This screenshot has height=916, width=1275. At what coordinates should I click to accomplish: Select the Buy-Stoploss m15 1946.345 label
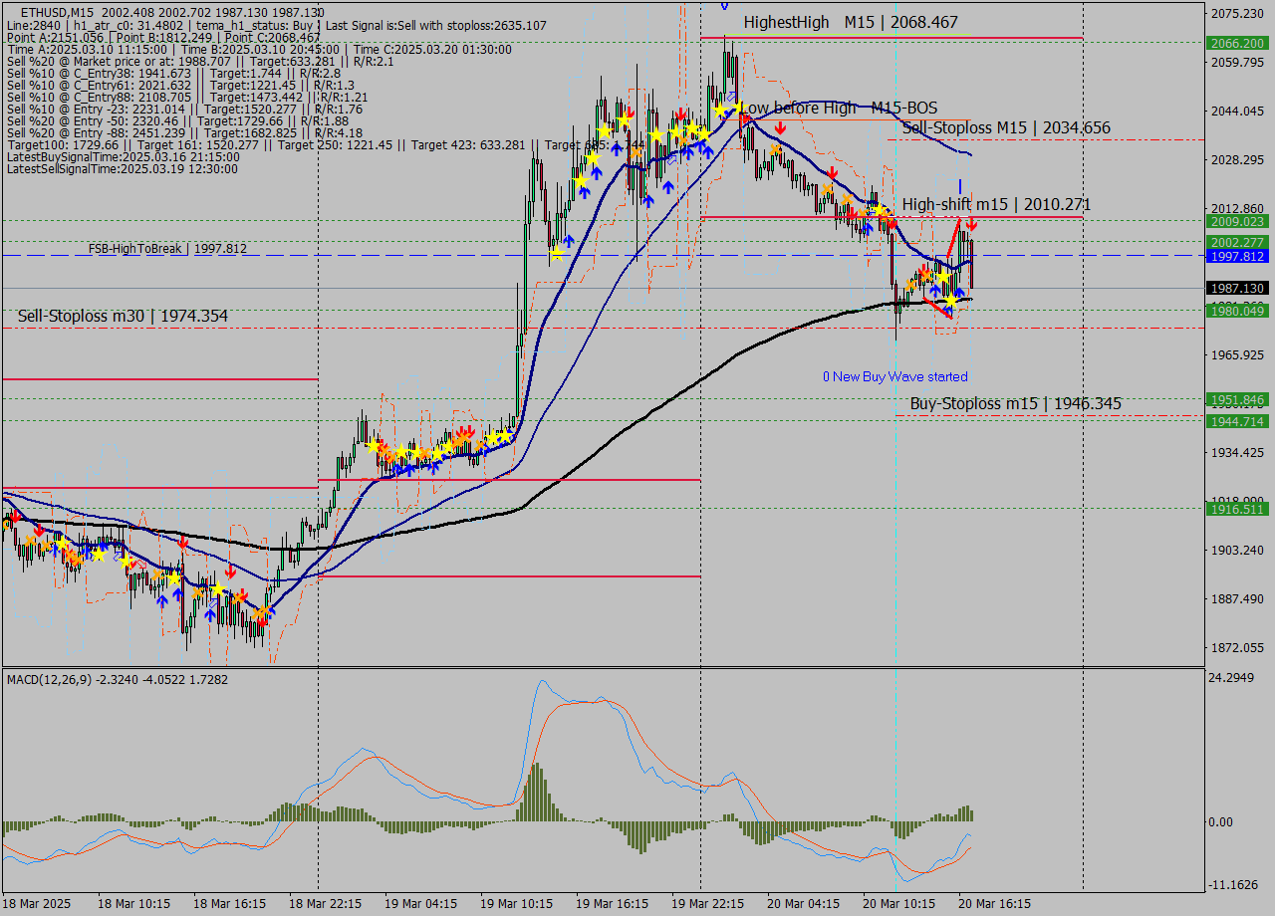click(1015, 403)
